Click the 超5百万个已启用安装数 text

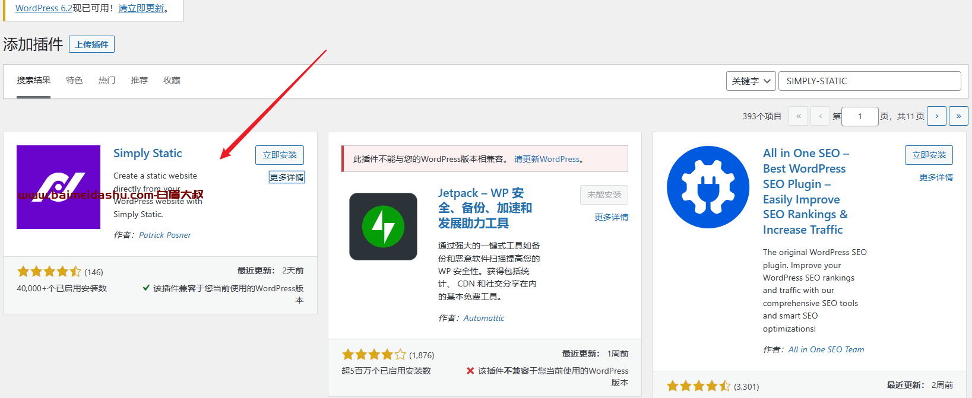tap(386, 371)
